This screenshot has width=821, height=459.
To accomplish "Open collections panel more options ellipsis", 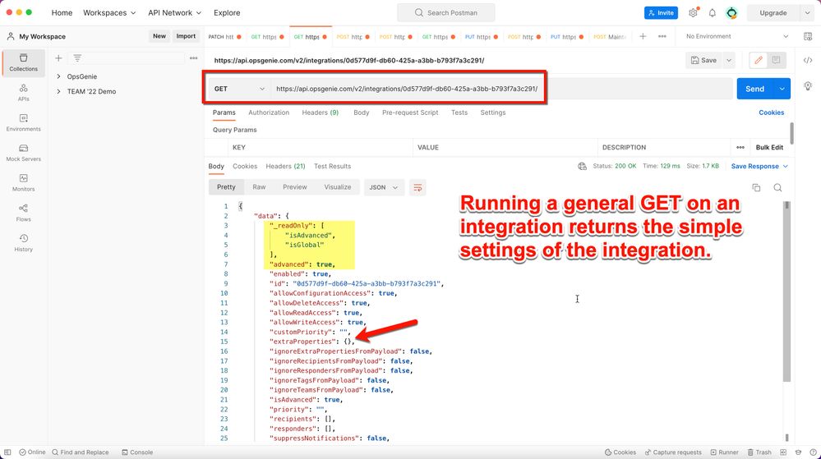I will coord(194,58).
